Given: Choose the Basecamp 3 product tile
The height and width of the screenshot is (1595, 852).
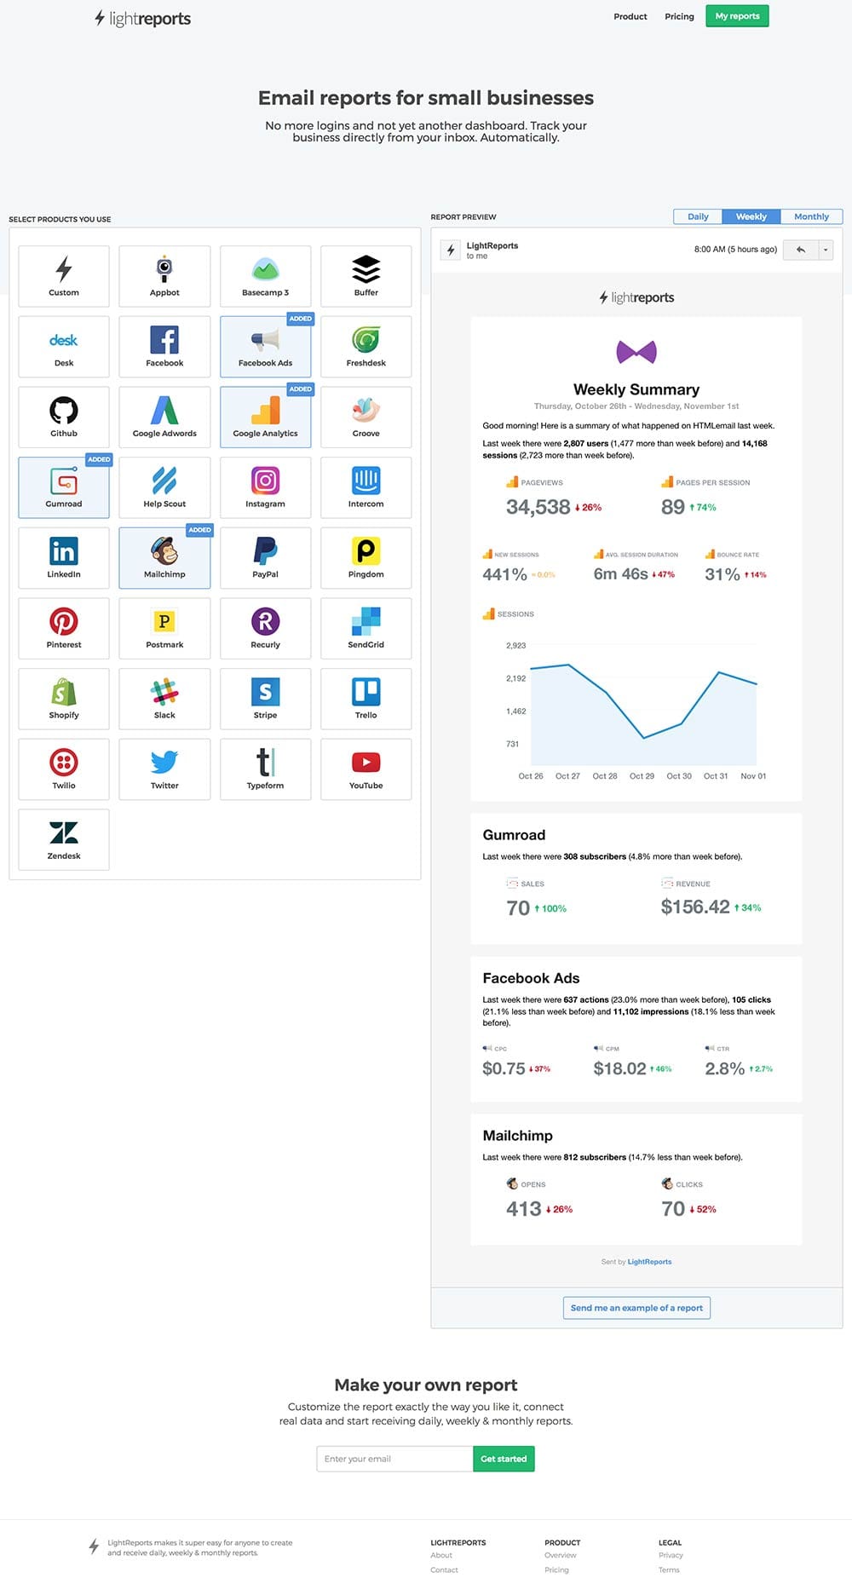Looking at the screenshot, I should (265, 276).
